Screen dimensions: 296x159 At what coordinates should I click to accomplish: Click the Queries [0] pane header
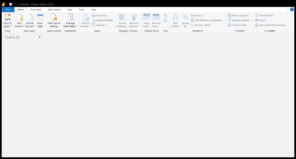click(12, 37)
